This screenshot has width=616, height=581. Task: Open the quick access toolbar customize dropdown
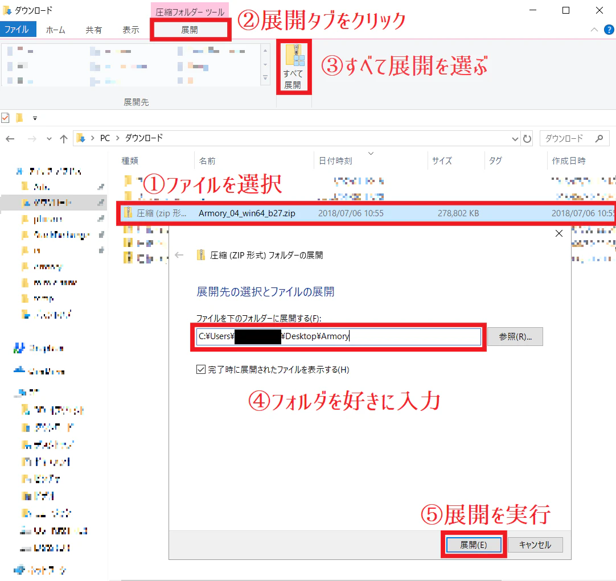click(x=35, y=118)
